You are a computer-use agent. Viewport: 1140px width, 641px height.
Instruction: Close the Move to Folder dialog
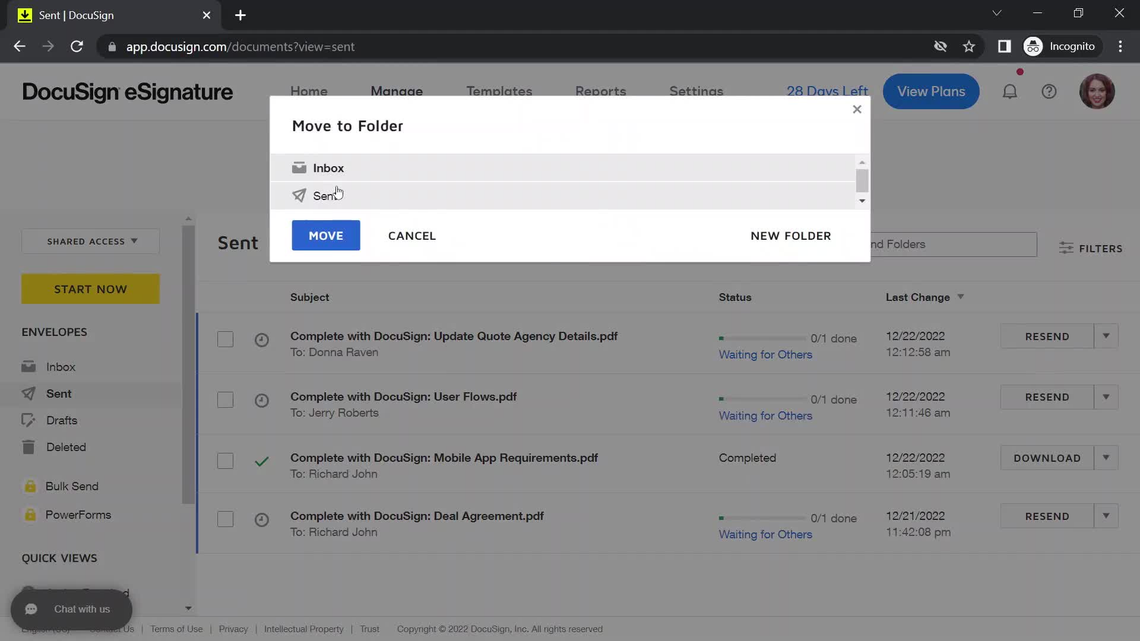click(x=857, y=109)
